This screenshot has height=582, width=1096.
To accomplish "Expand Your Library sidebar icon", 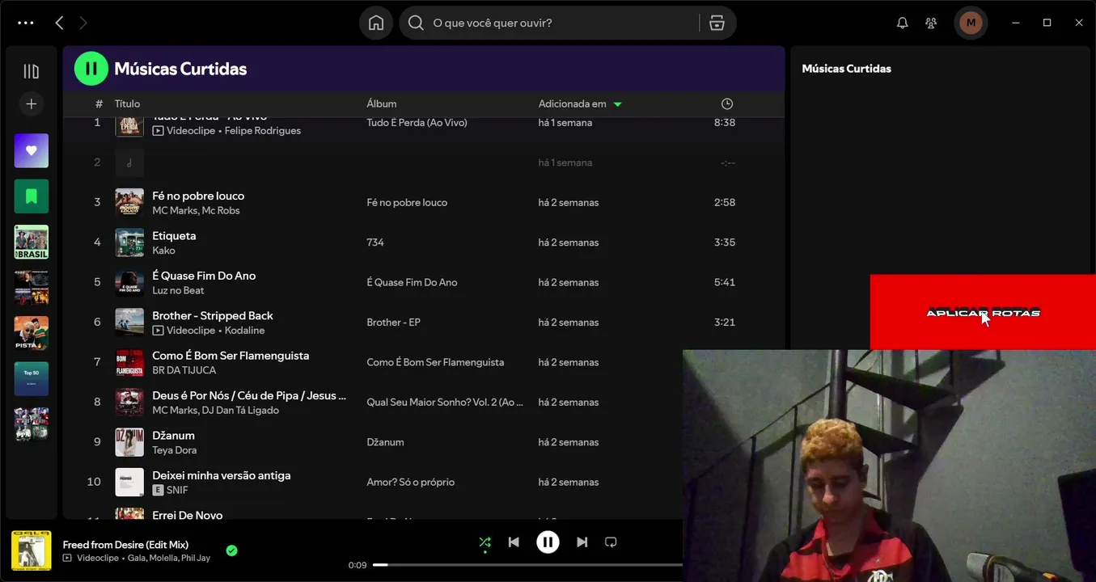I will pos(32,71).
